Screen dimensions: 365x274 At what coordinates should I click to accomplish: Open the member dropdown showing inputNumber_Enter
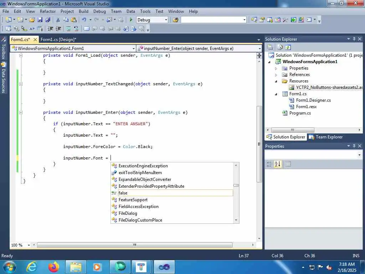(259, 49)
